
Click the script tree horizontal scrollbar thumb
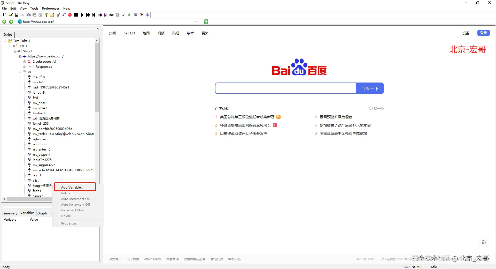click(30, 199)
